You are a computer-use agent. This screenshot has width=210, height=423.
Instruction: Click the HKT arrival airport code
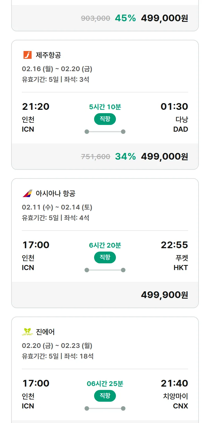[181, 268]
